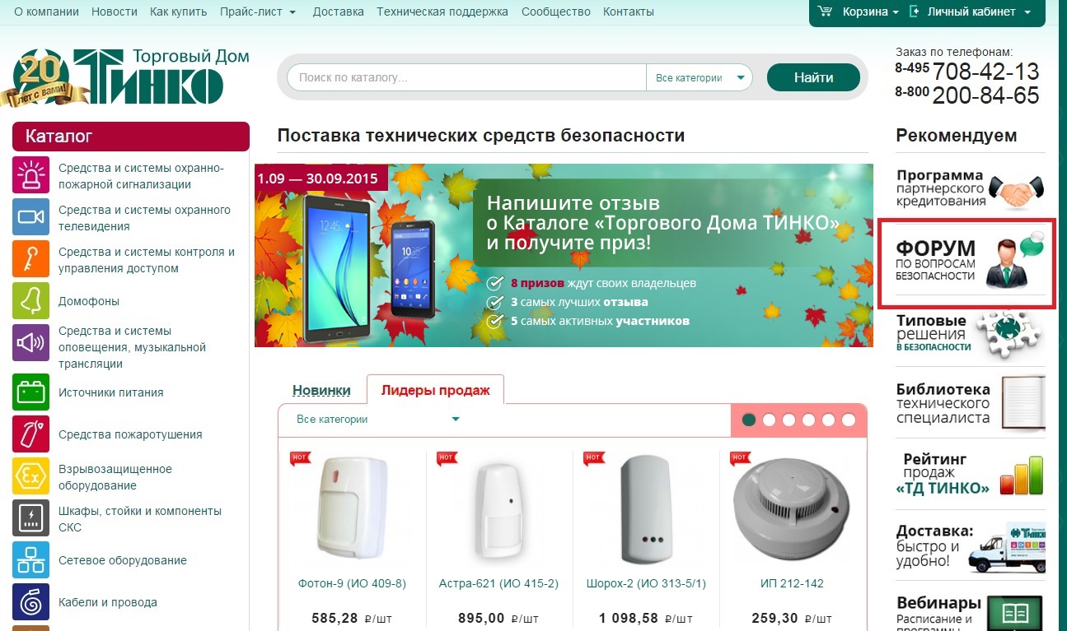Open the Форум по вопросам безопасности banner
The width and height of the screenshot is (1067, 631).
(967, 263)
